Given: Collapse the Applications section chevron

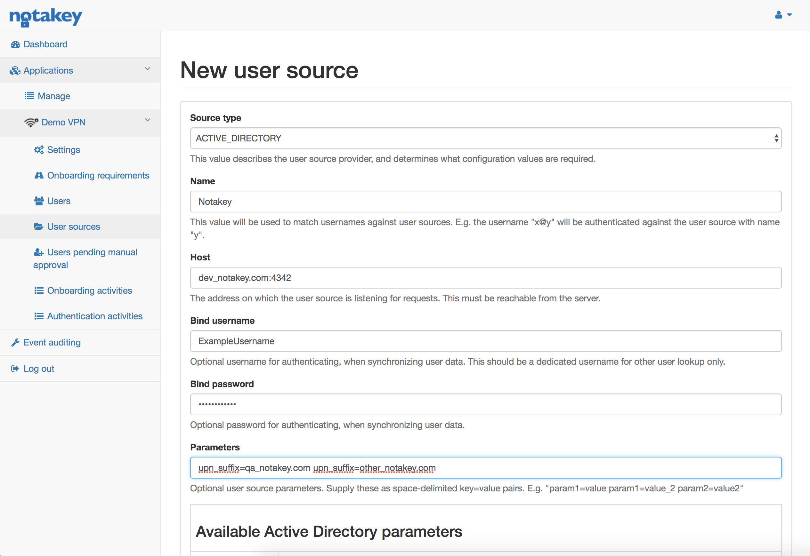Looking at the screenshot, I should click(147, 69).
